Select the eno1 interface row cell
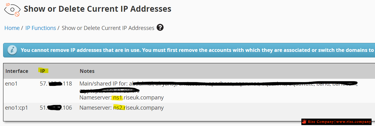Screen dimensions: 375x126 11,84
